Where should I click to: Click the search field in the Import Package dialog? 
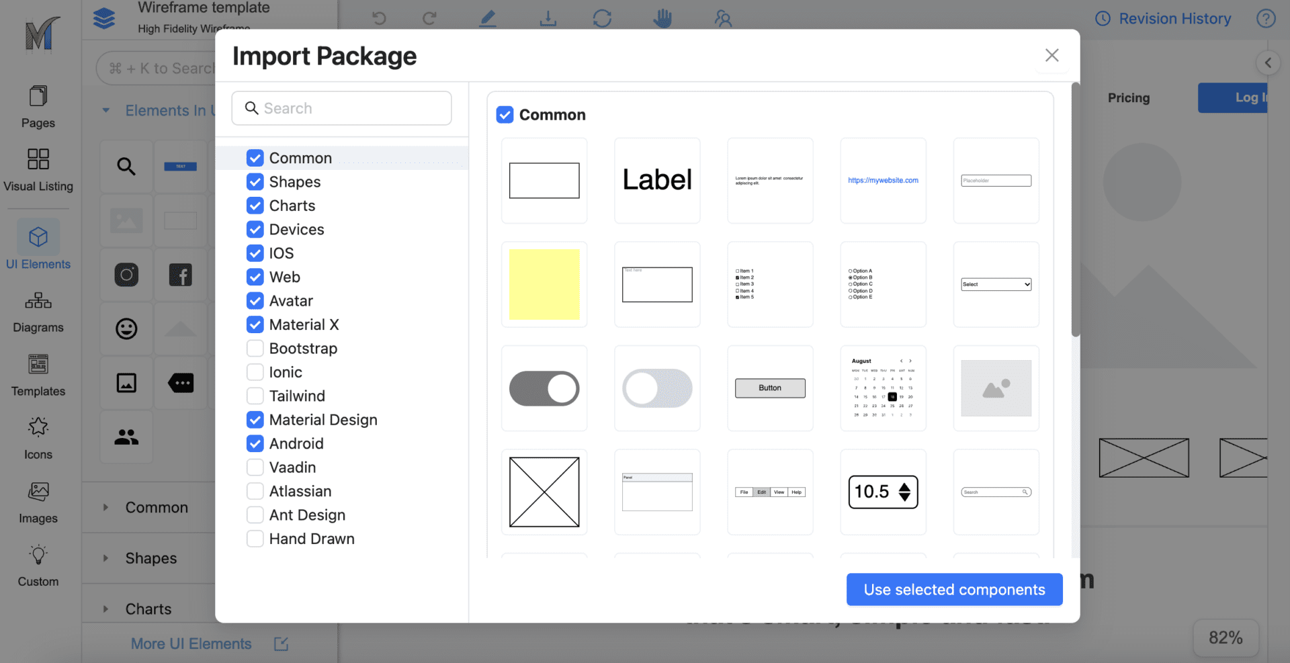click(x=341, y=107)
